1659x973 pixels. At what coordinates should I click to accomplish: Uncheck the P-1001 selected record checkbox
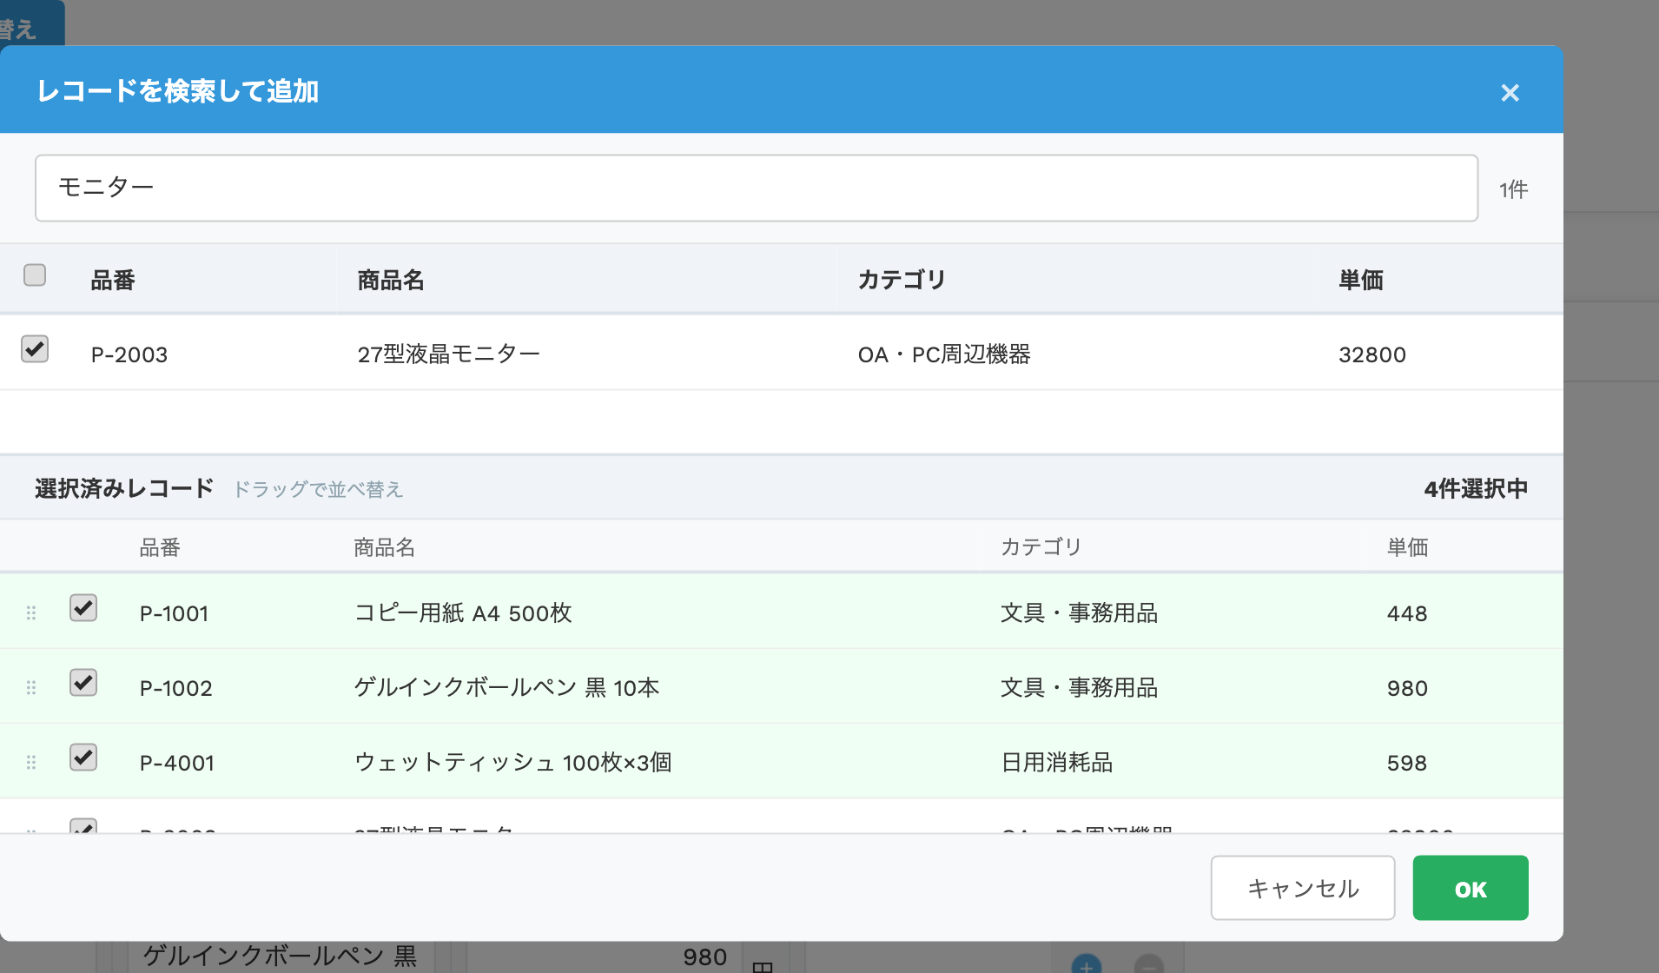pyautogui.click(x=83, y=607)
